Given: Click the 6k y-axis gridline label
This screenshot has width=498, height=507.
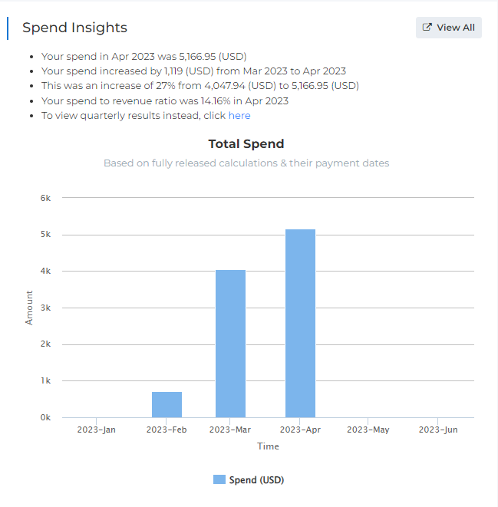Looking at the screenshot, I should (x=45, y=198).
